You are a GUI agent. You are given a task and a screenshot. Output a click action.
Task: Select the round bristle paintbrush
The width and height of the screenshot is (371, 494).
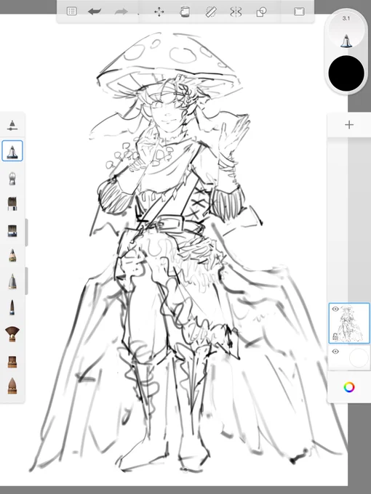tap(12, 203)
